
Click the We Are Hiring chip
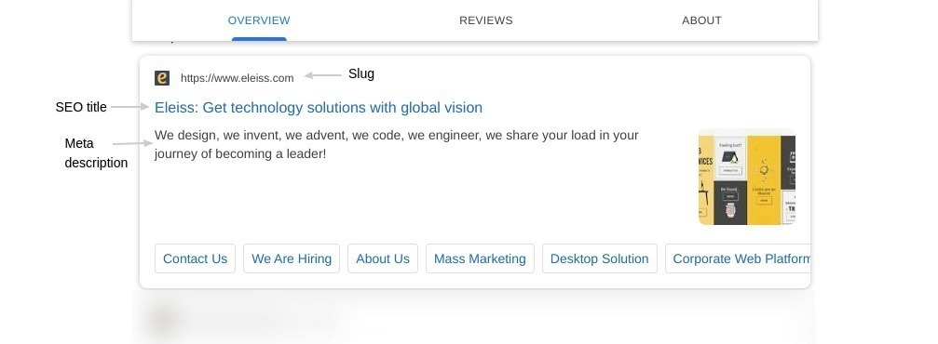coord(292,258)
